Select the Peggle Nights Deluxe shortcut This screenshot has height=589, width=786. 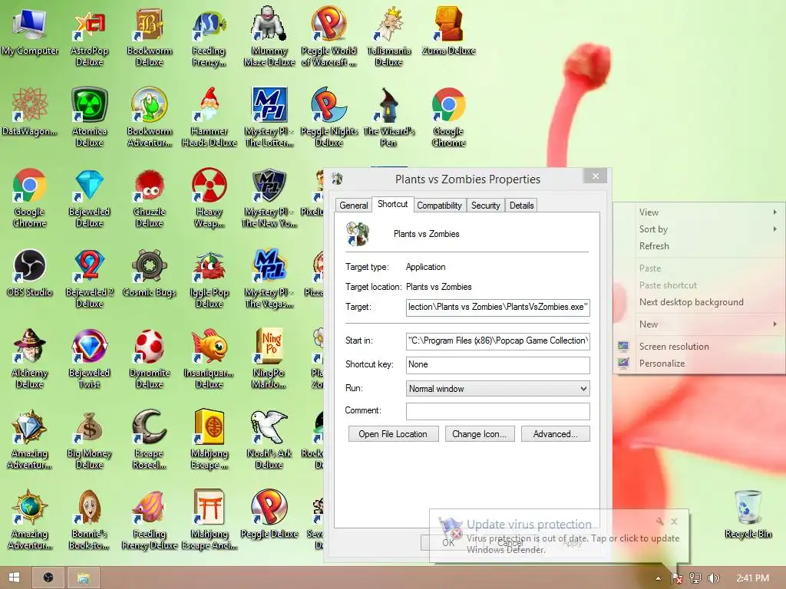coord(329,118)
